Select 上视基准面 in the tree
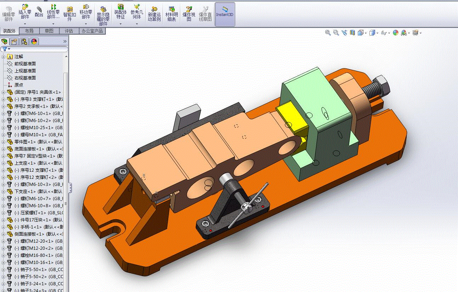 click(25, 71)
